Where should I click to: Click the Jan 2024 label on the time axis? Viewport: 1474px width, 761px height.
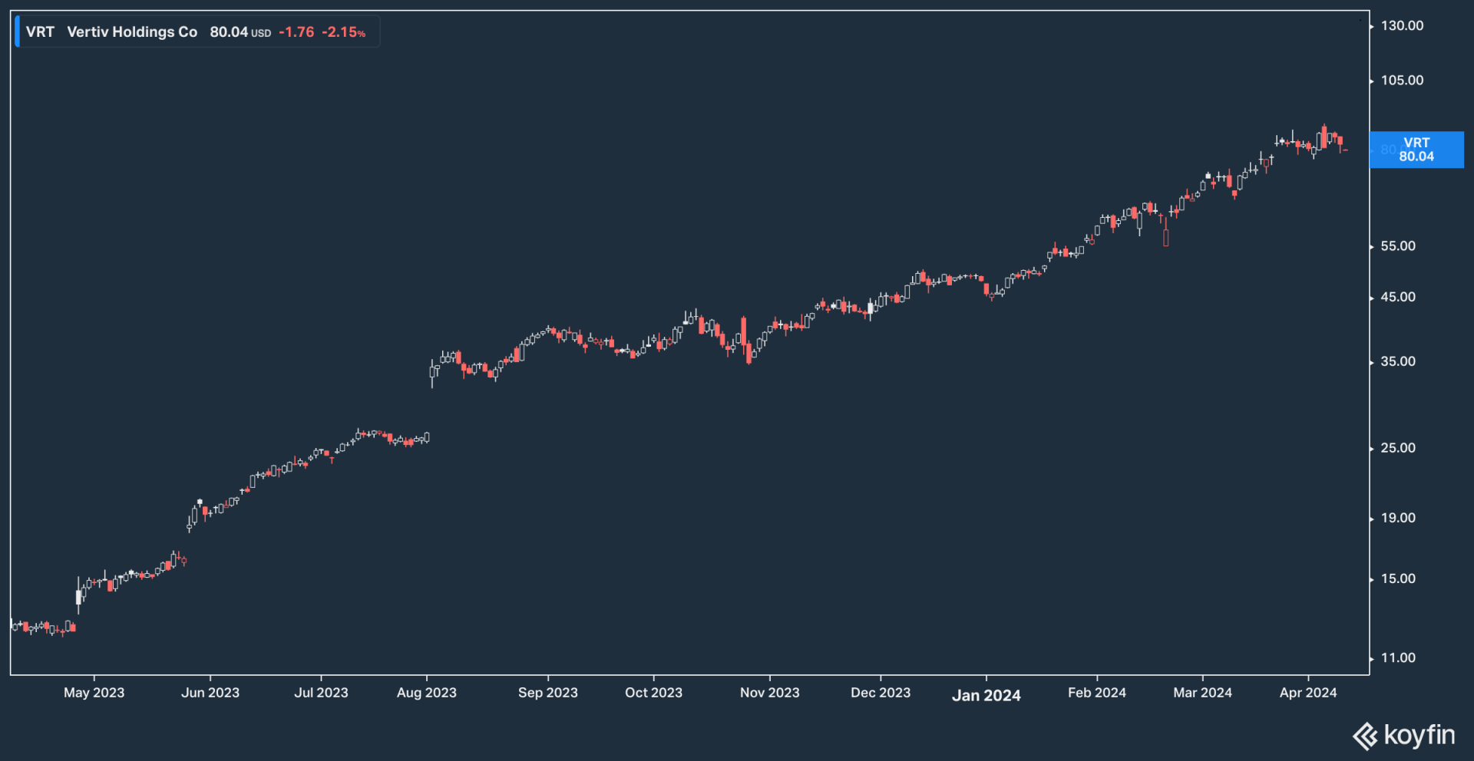(986, 695)
